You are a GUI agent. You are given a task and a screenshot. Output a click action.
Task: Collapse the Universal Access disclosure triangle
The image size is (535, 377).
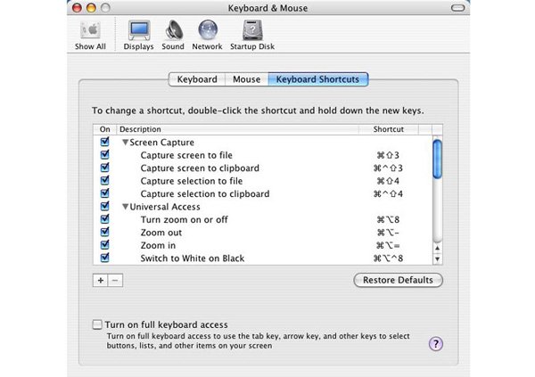(125, 207)
